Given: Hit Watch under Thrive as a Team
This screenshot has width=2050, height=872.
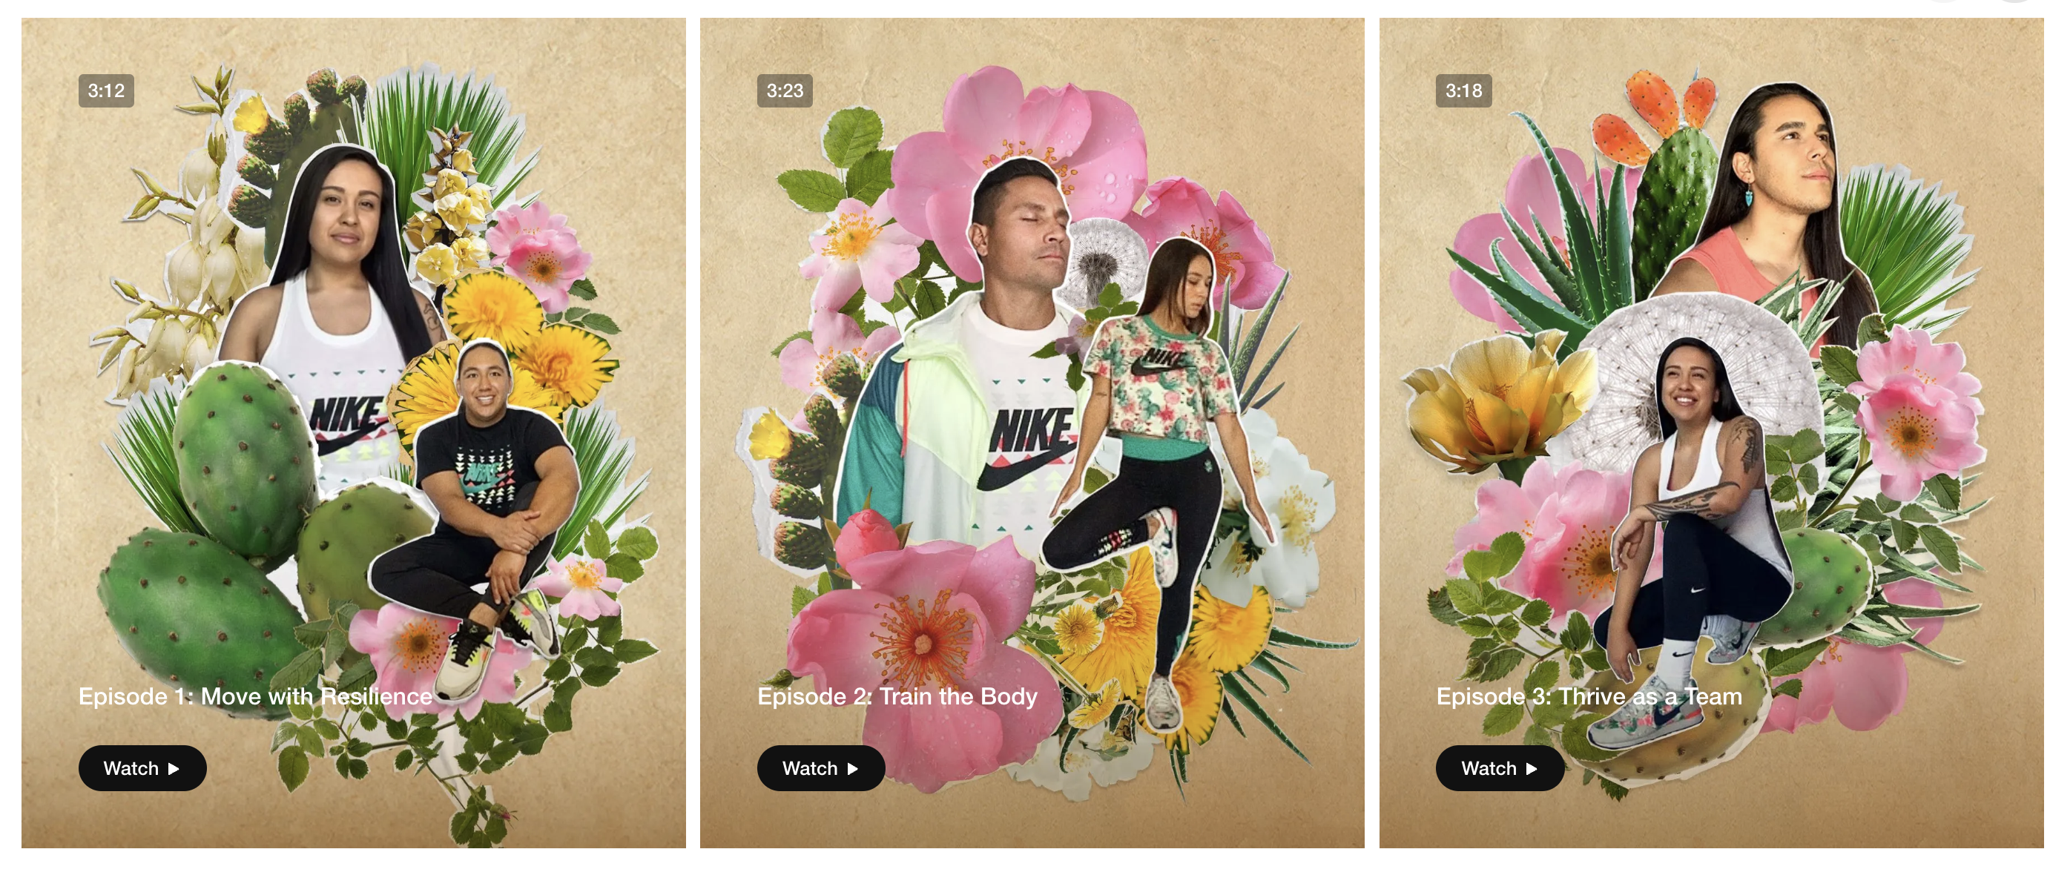Looking at the screenshot, I should (1500, 767).
